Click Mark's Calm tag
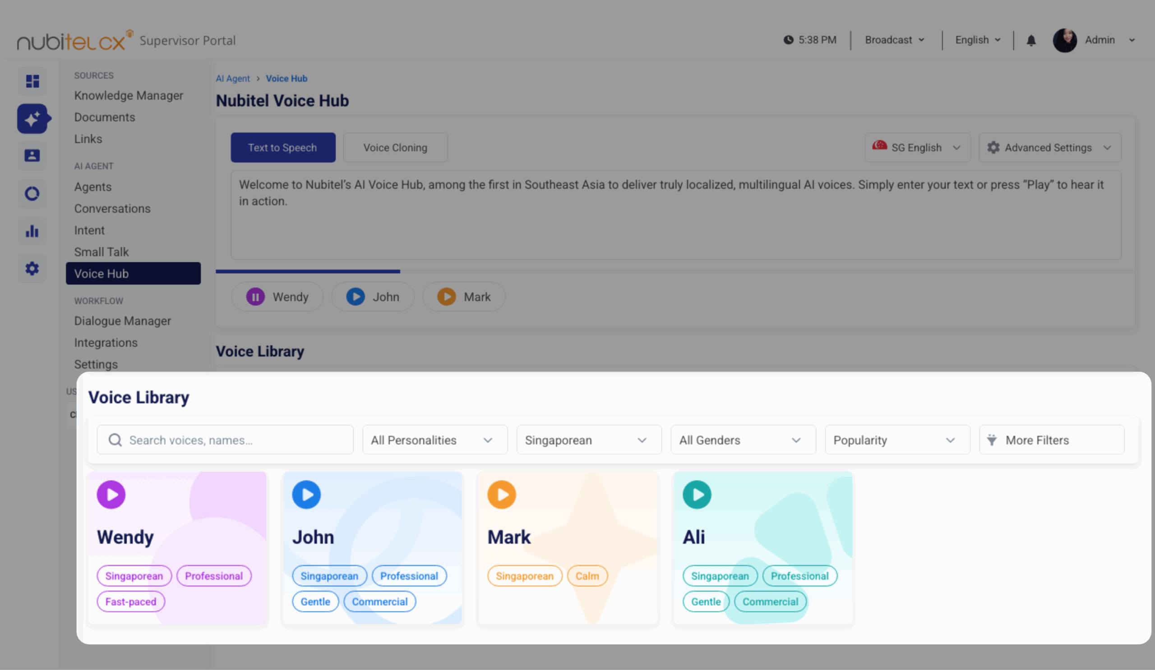This screenshot has width=1155, height=670. click(587, 576)
